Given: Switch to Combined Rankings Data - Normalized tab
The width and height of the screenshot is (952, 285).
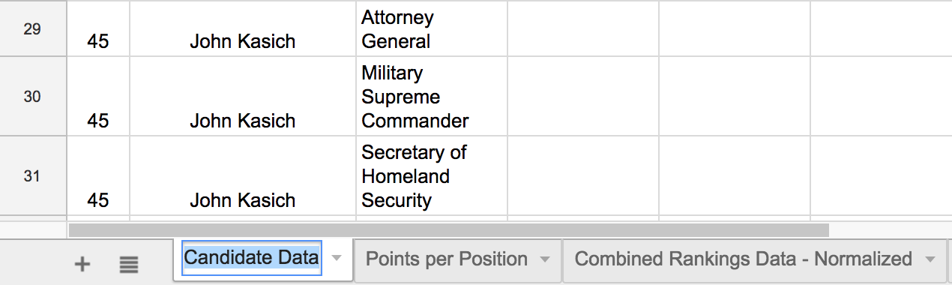Looking at the screenshot, I should (744, 259).
